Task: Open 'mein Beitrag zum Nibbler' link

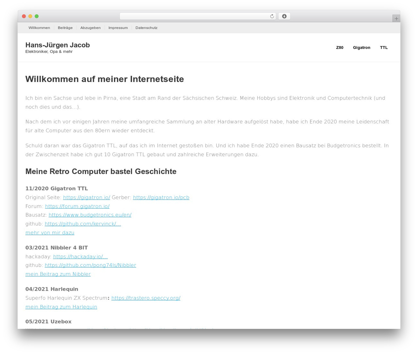Action: pyautogui.click(x=58, y=274)
